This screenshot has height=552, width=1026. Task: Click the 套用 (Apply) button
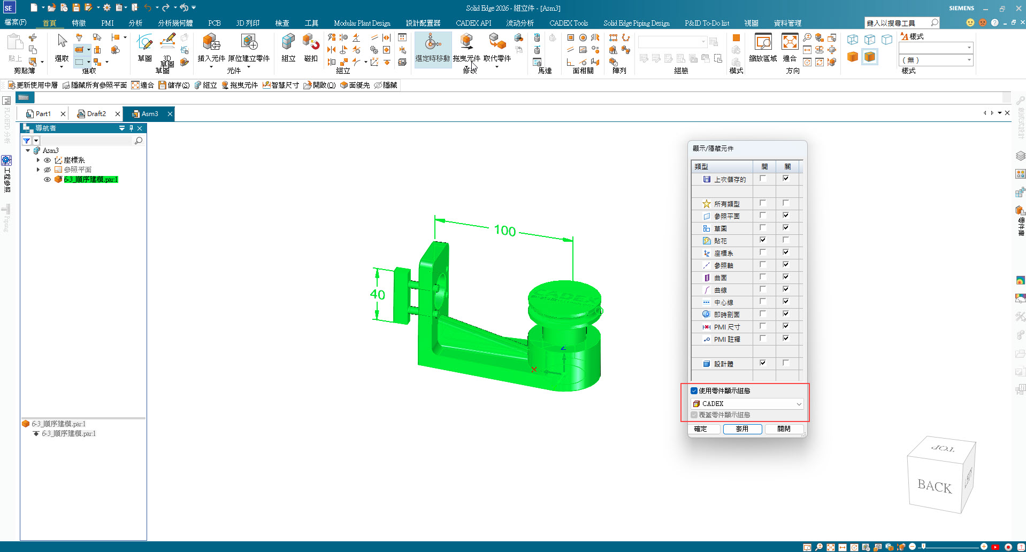click(742, 429)
